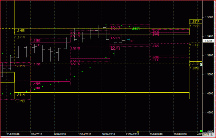This screenshot has height=138, width=216.
Task: Click the 16/04/2010 date label
Action: (109, 134)
